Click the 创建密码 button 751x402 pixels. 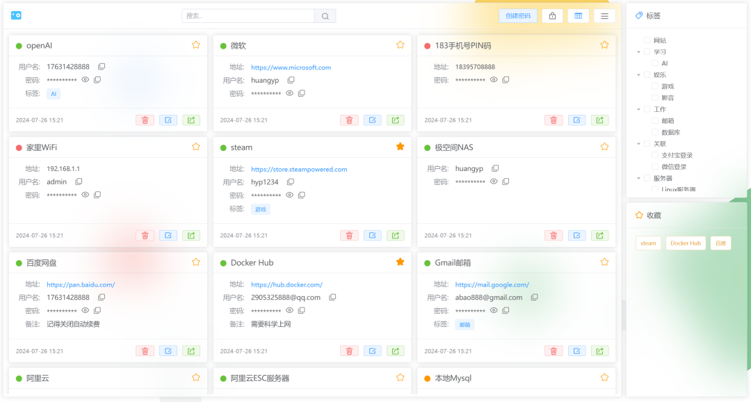tap(518, 15)
